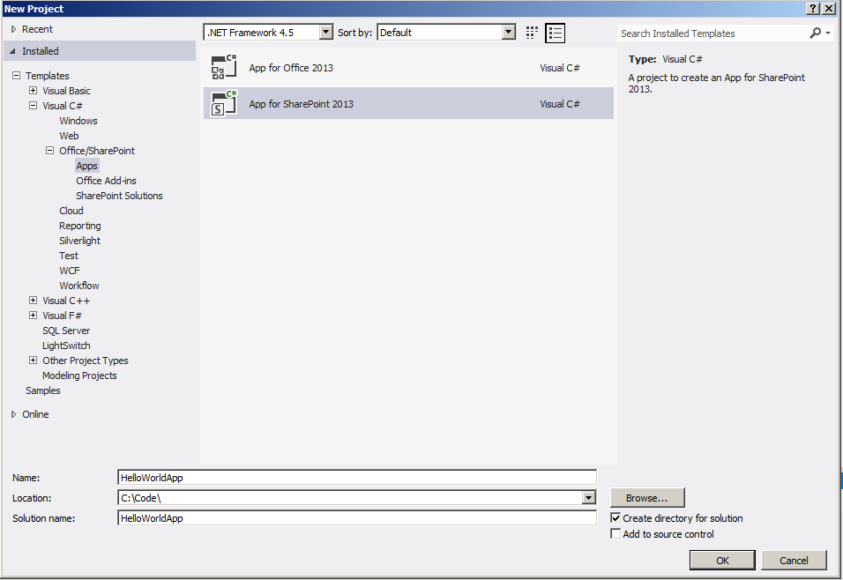
Task: Select the Workflow category
Action: [x=79, y=286]
